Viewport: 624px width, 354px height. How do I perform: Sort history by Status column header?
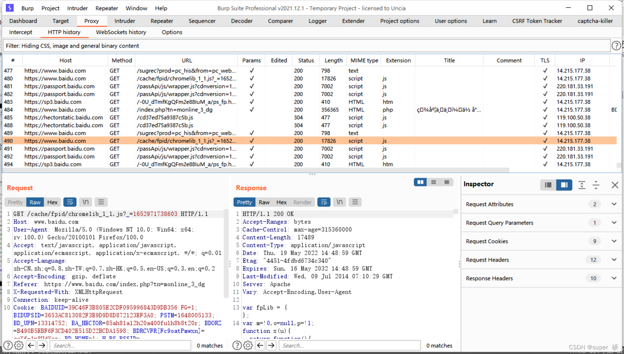click(306, 60)
